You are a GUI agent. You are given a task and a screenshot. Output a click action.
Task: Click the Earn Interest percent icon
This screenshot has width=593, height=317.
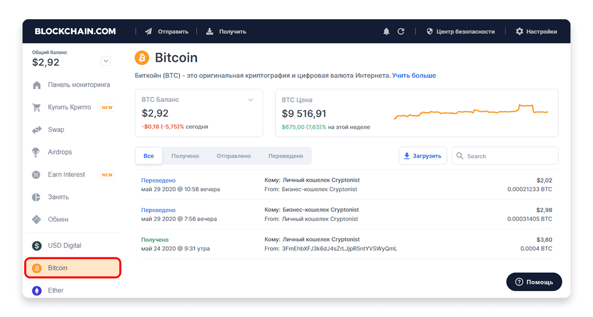36,175
